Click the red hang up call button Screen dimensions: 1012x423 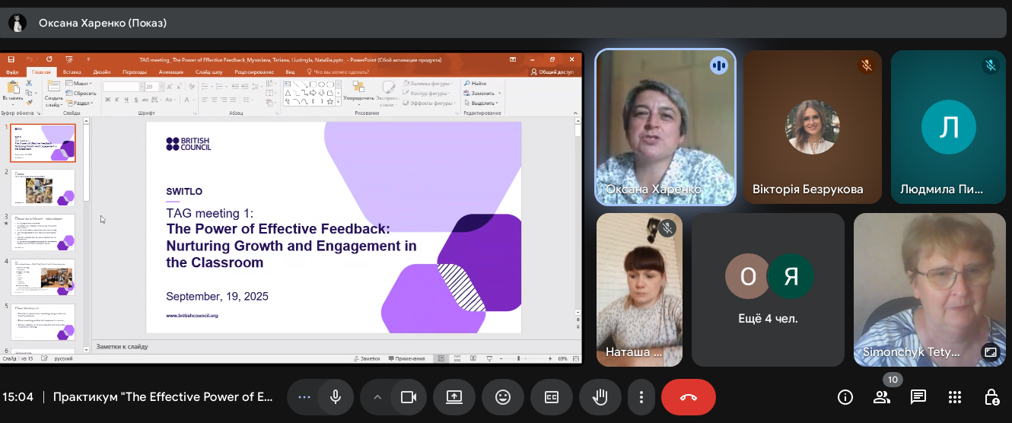(688, 396)
